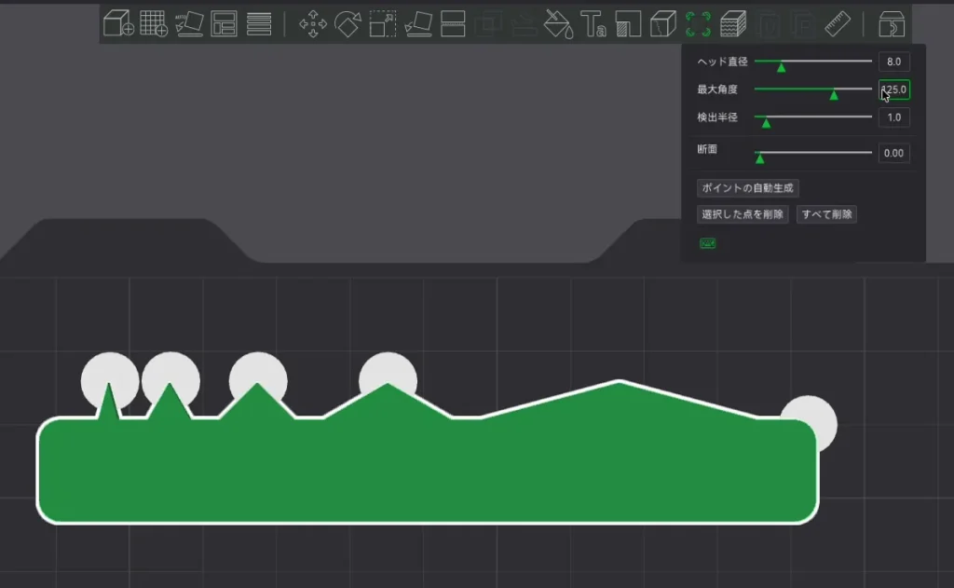Click the ポイントの自動生成 button
The height and width of the screenshot is (588, 954).
pos(748,188)
